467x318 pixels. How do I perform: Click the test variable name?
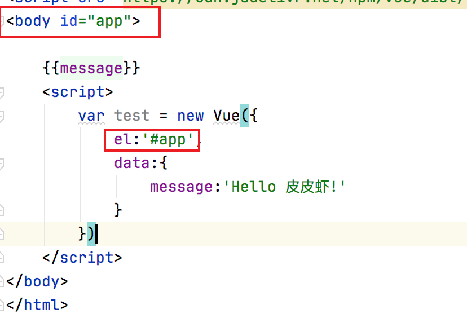click(132, 116)
